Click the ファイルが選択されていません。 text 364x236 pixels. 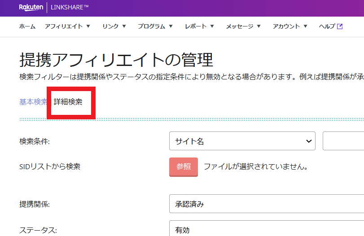pyautogui.click(x=255, y=166)
